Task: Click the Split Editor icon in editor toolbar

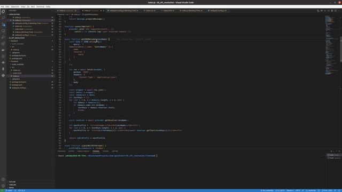Action: tap(336, 11)
